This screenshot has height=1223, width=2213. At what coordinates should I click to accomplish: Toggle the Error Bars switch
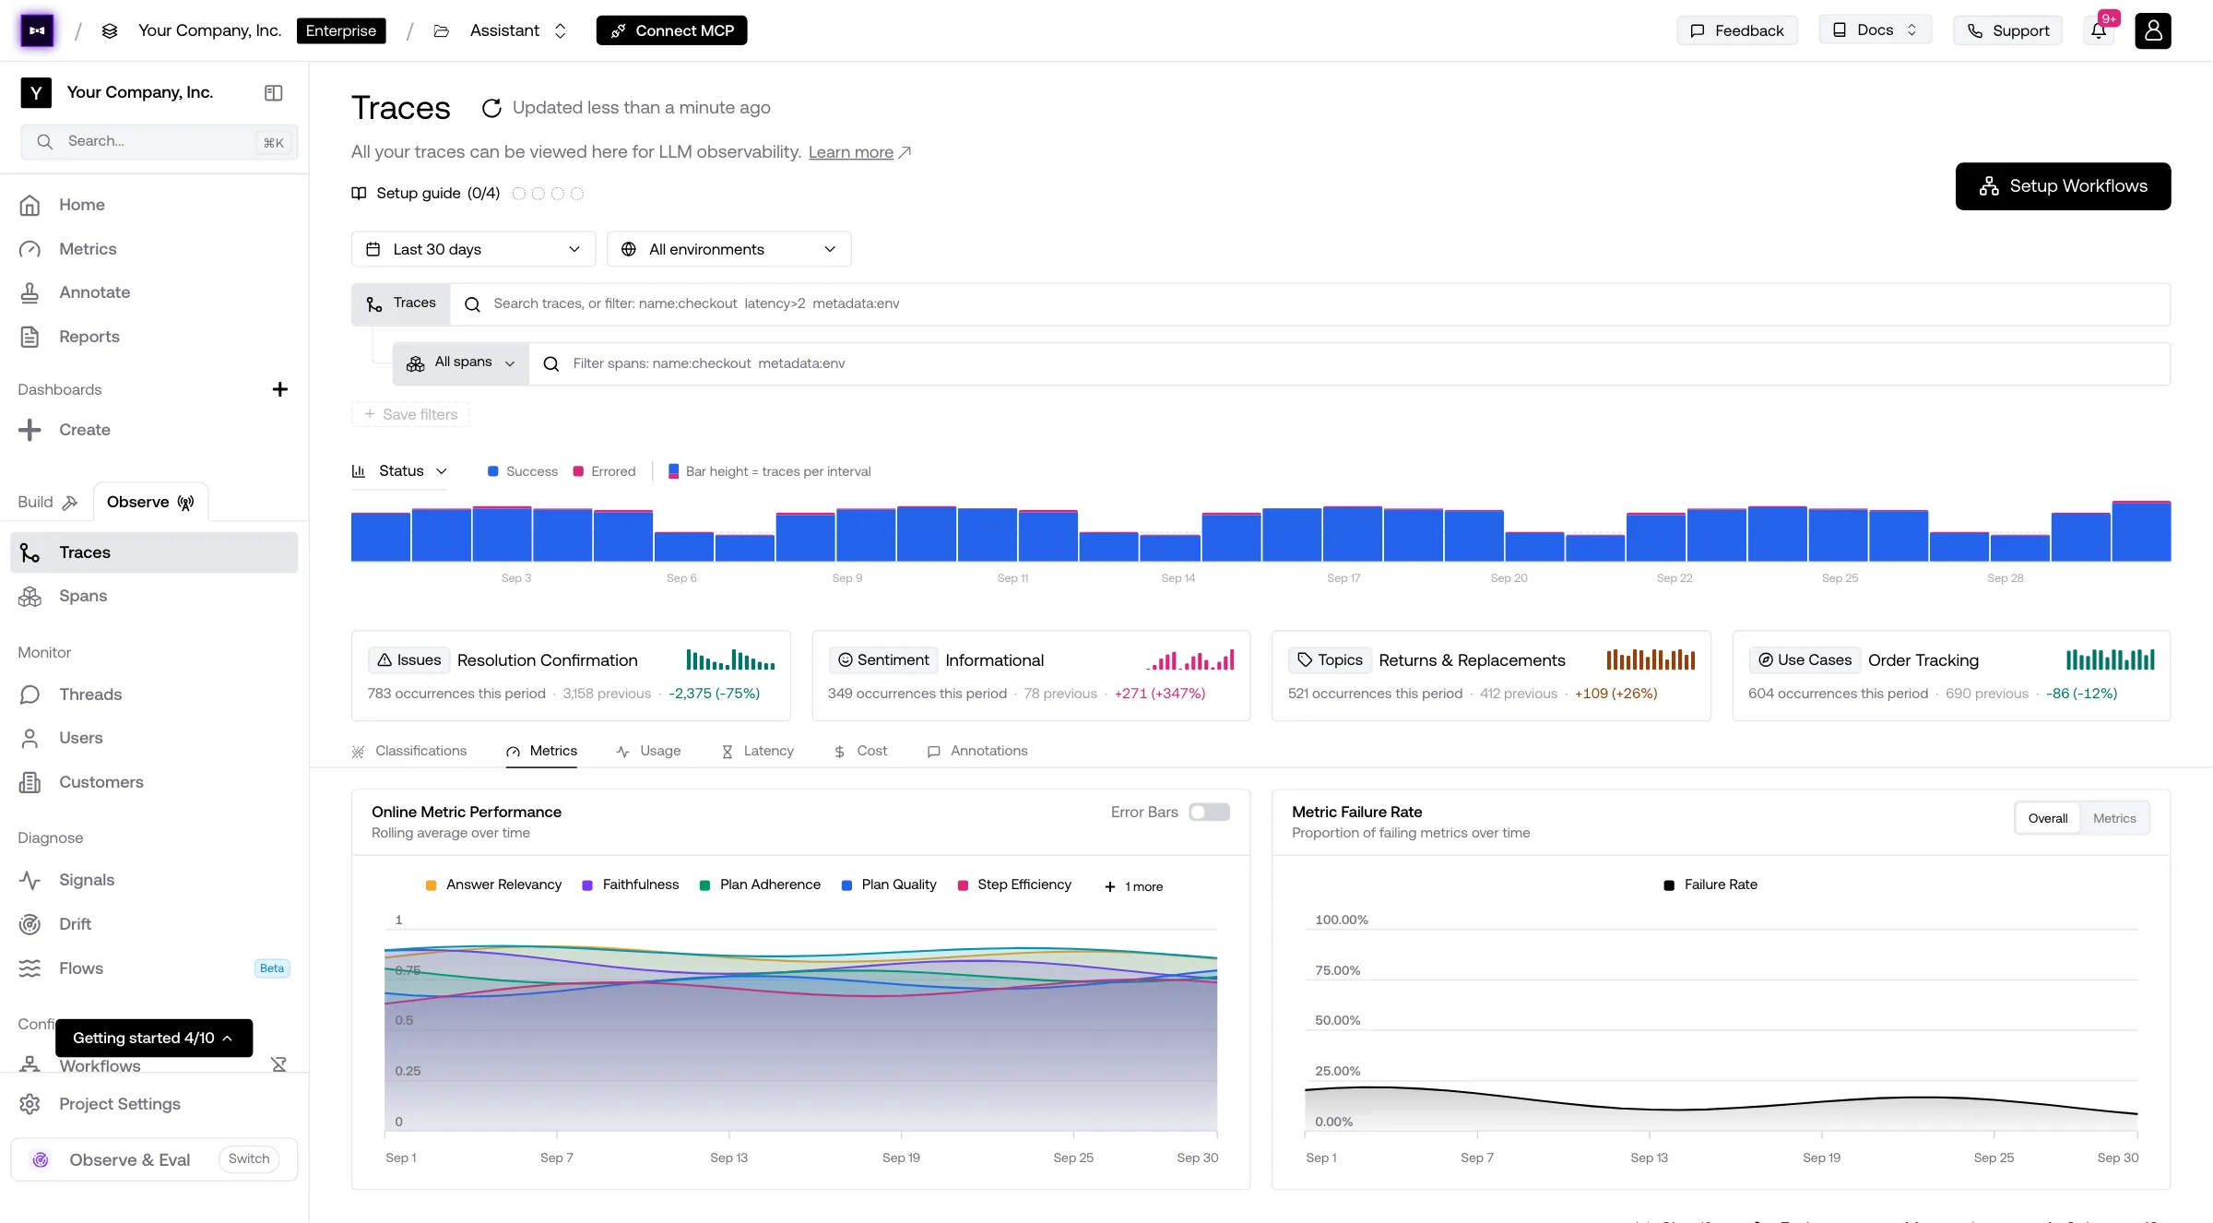pyautogui.click(x=1209, y=812)
